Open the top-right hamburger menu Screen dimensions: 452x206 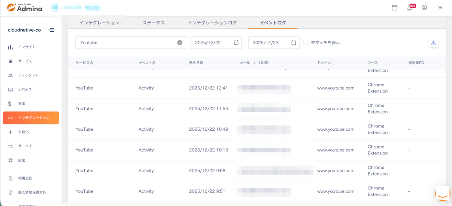tap(439, 8)
